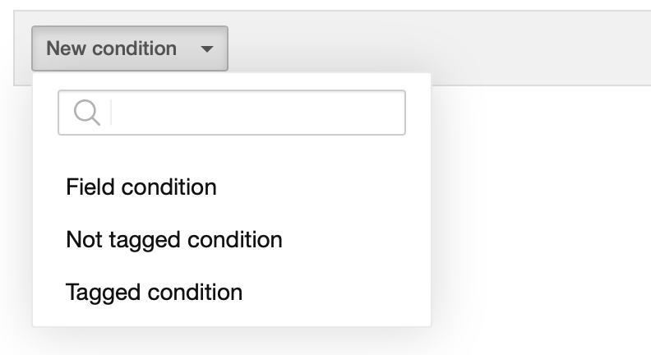The image size is (651, 355).
Task: Click the search lens inside the filter box
Action: [x=87, y=113]
